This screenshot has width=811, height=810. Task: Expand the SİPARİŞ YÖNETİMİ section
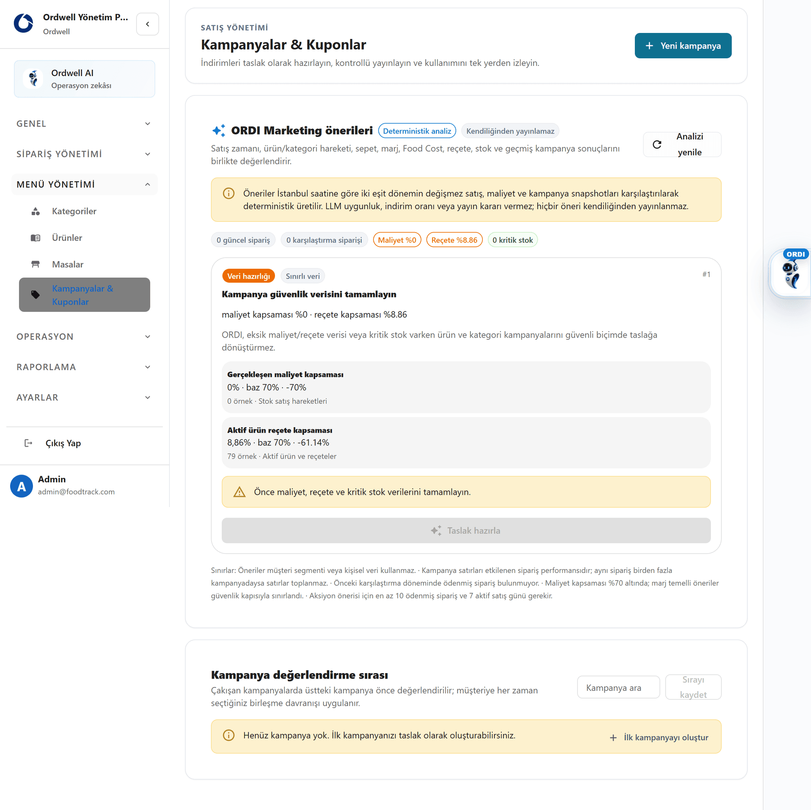(84, 154)
